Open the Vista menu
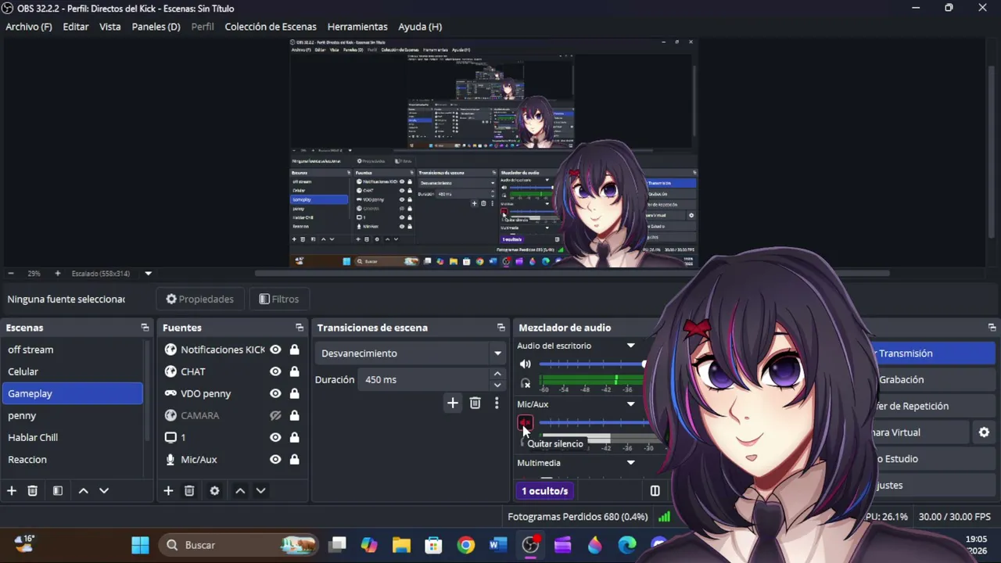The image size is (1001, 563). pos(110,27)
